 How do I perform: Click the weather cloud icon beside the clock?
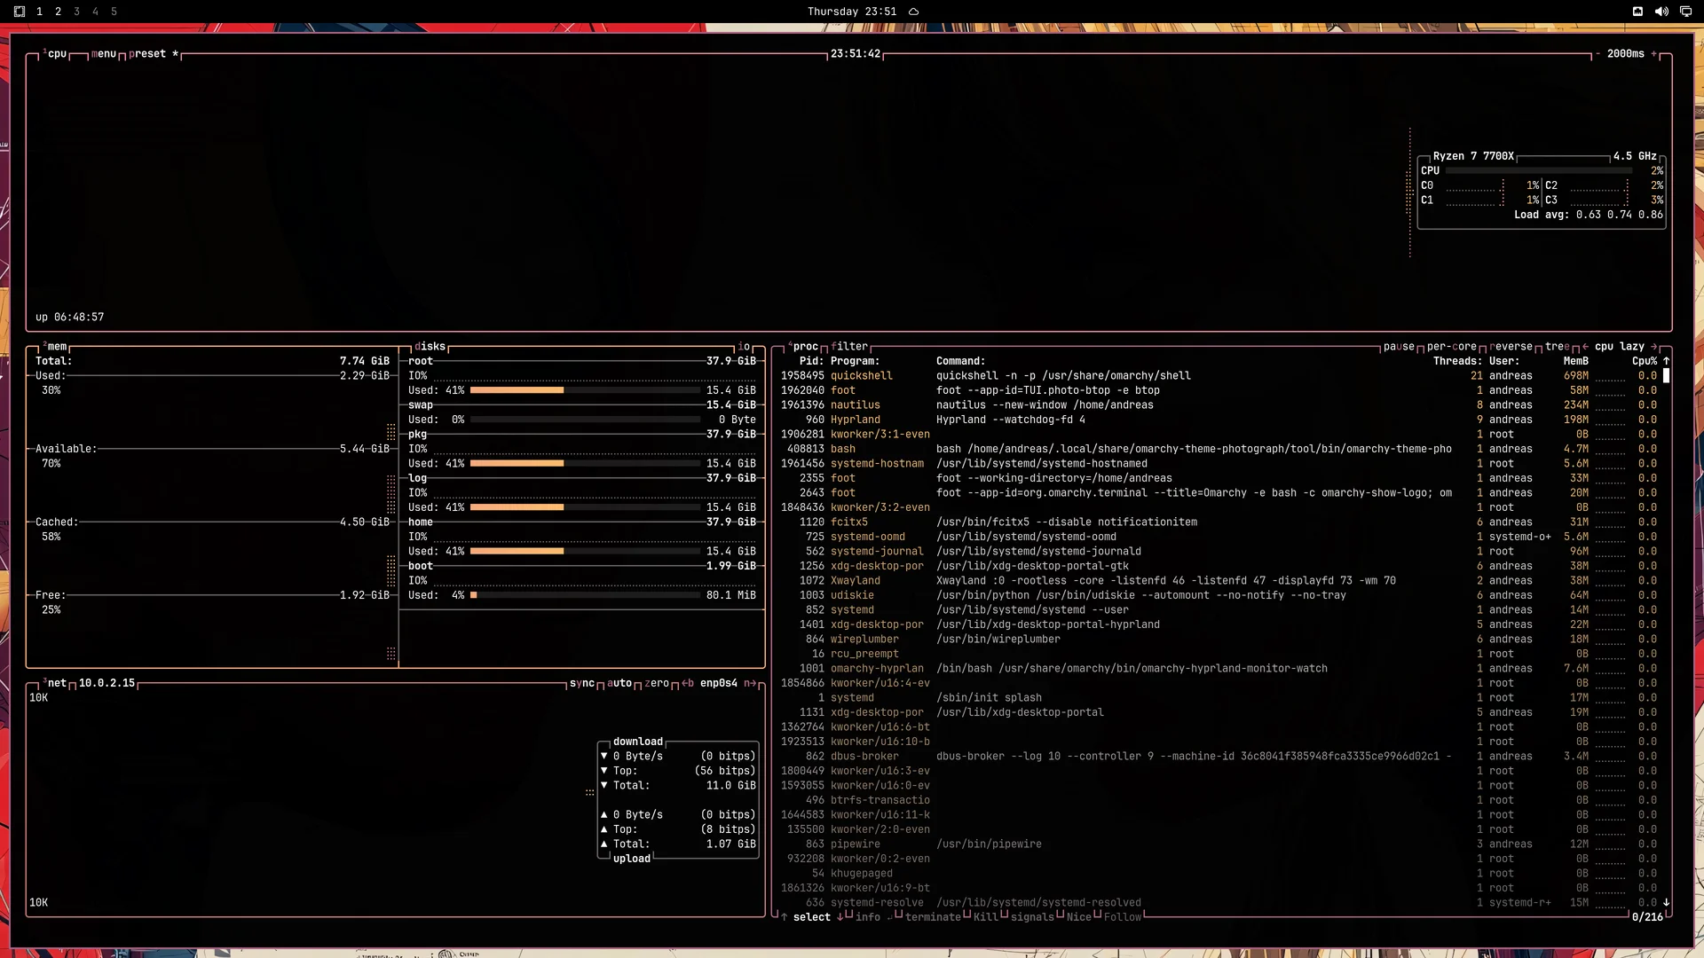[913, 12]
